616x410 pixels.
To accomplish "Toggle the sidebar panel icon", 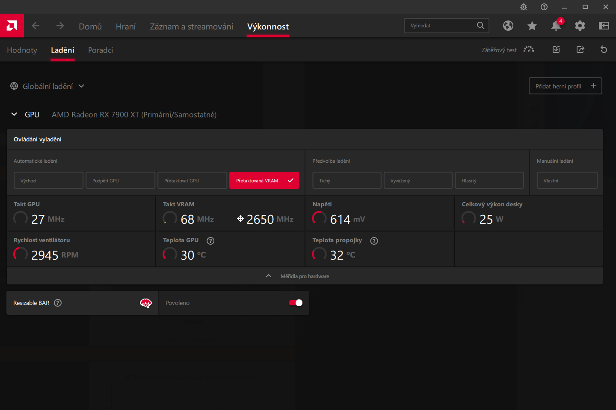I will tap(604, 26).
